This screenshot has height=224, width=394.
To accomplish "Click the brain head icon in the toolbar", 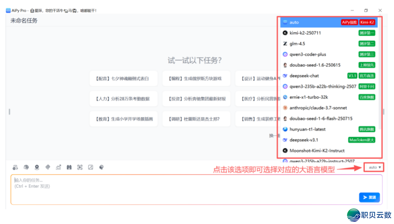I will 101,167.
